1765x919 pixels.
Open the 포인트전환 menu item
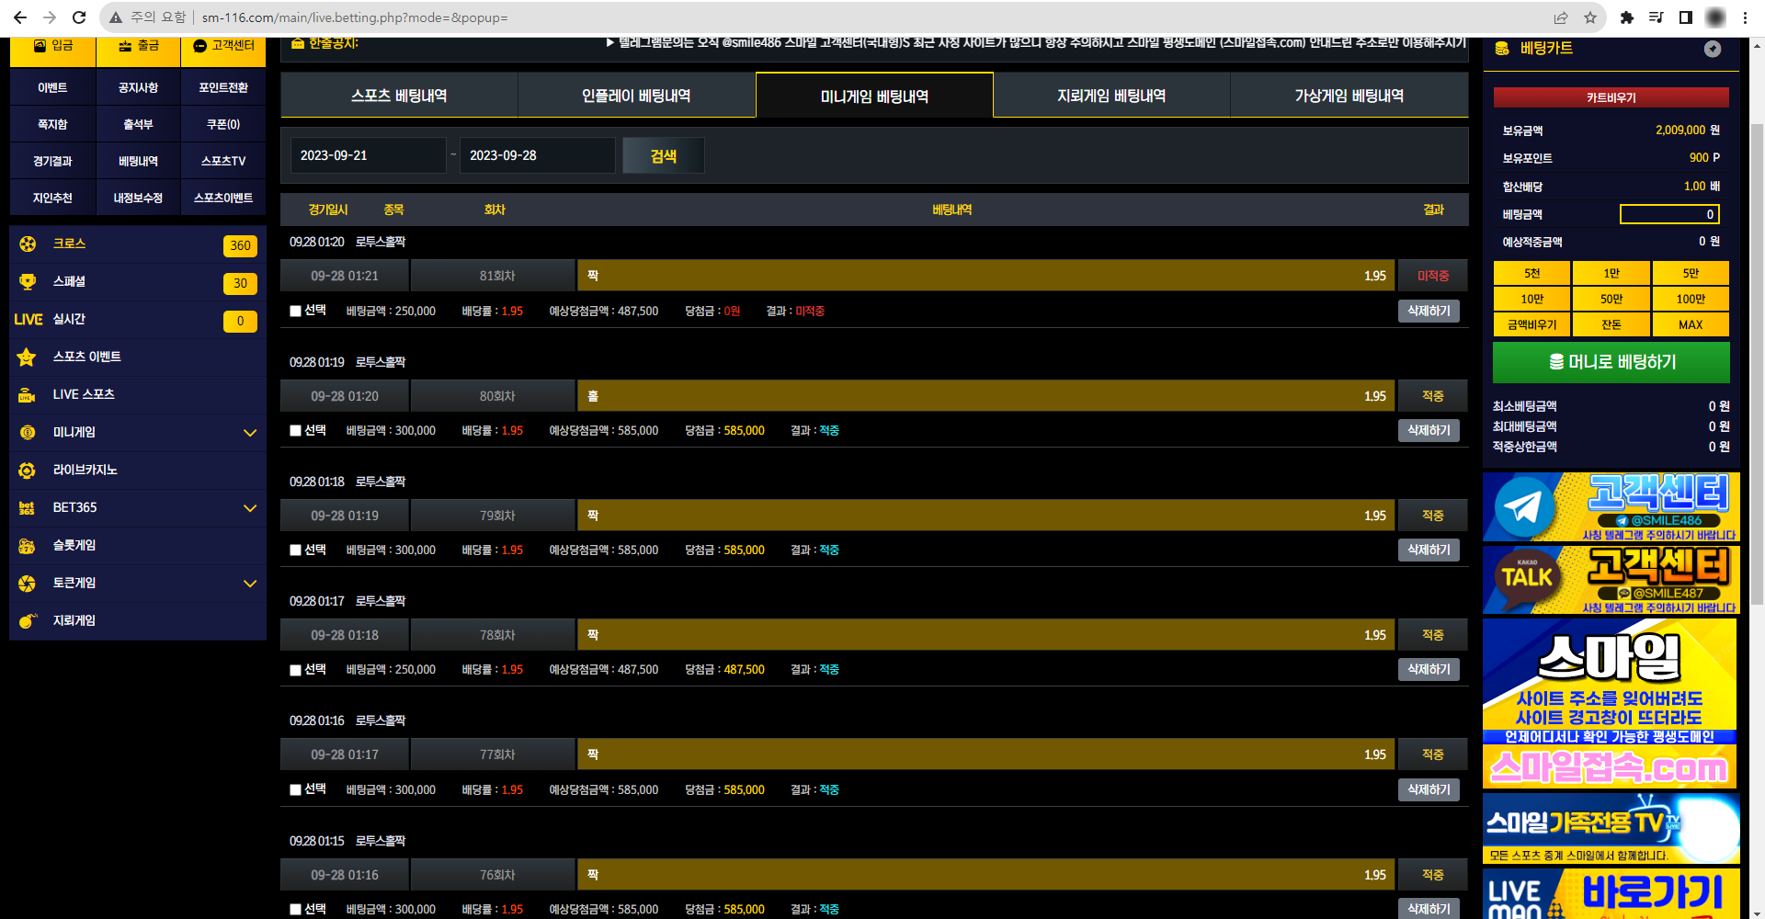point(223,87)
